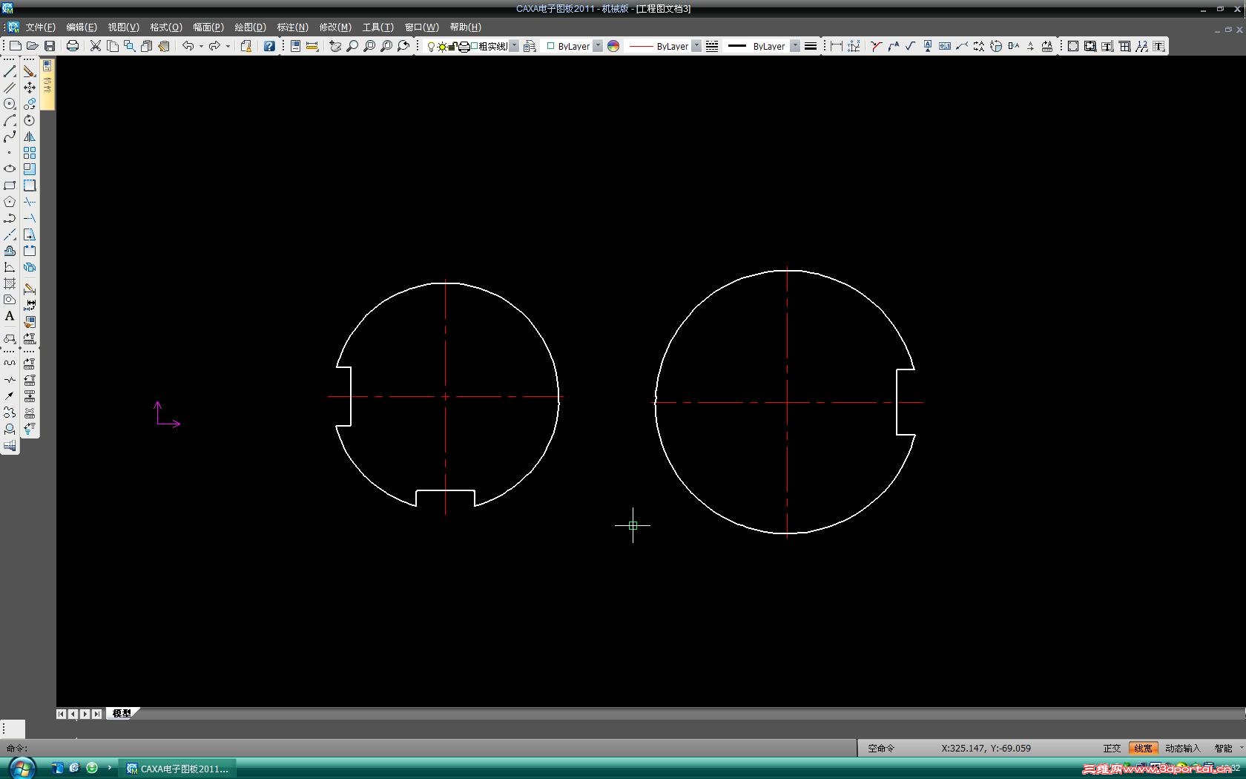Open the Windows Start menu

pos(22,768)
